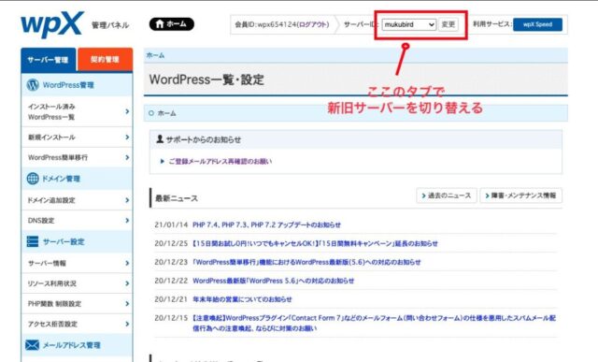The height and width of the screenshot is (362, 598).
Task: Click the chevron beside PHP関数 制限設定
Action: 127,304
